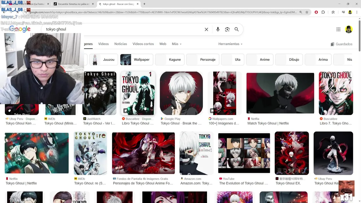This screenshot has width=361, height=203.
Task: Open the YouTube Evolution of Tokyo Ghoul thumbnail
Action: pyautogui.click(x=244, y=153)
